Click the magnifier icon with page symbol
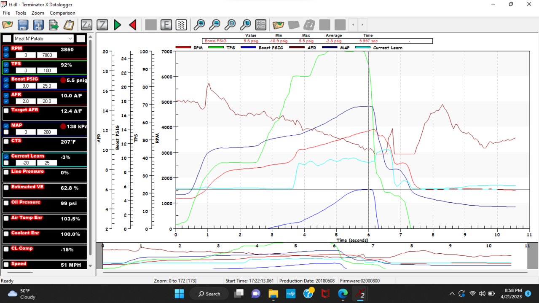 coord(230,25)
